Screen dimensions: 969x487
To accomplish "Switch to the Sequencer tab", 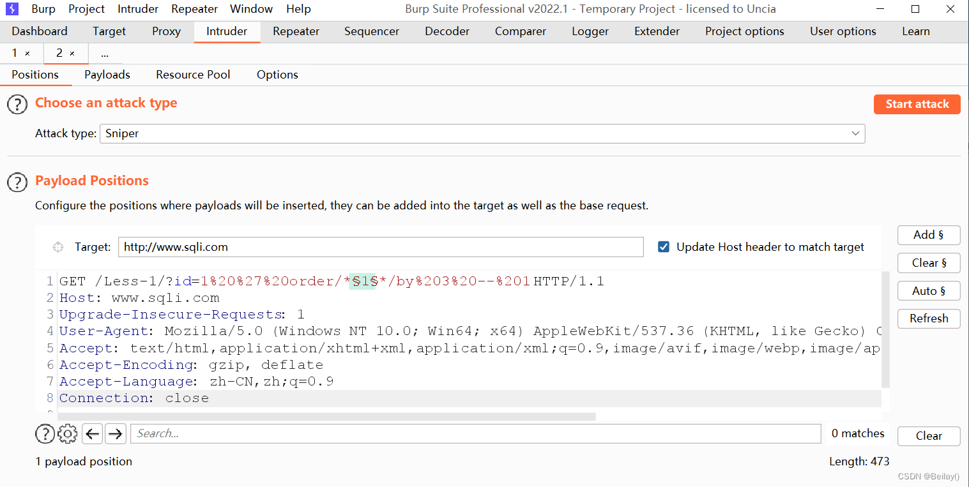I will 372,31.
